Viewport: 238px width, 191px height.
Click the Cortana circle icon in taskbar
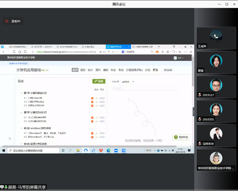[x=63, y=151]
